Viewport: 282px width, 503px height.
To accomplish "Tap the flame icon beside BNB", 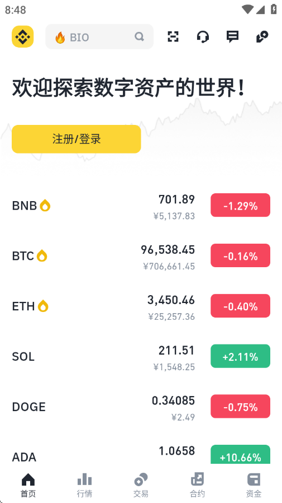I will tap(45, 206).
